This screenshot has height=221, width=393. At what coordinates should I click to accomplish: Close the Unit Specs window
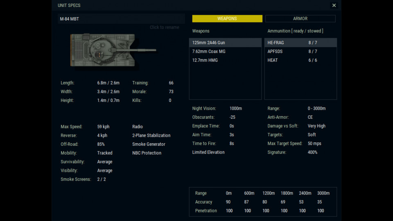click(334, 5)
